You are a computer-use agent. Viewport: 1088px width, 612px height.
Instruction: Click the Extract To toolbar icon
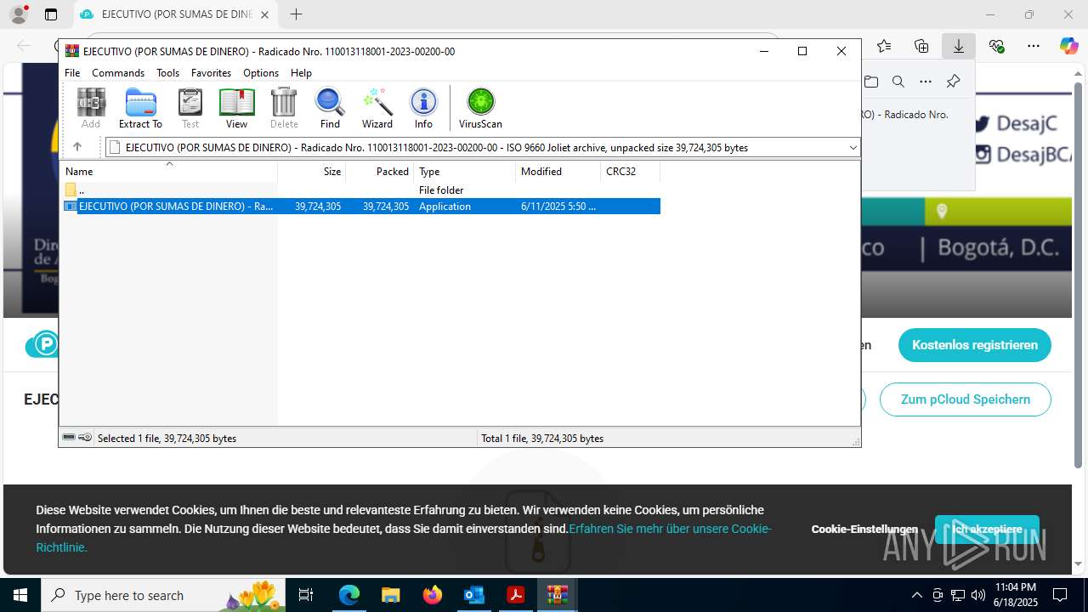click(x=140, y=108)
